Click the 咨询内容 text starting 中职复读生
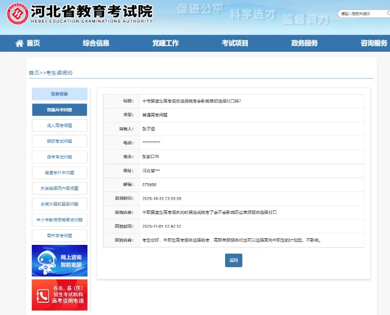The width and height of the screenshot is (390, 315). click(209, 213)
